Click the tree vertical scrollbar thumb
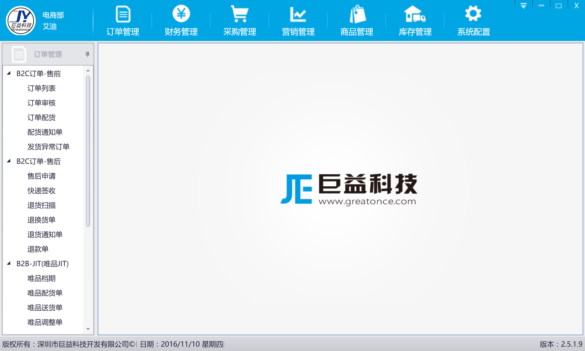 [x=88, y=151]
